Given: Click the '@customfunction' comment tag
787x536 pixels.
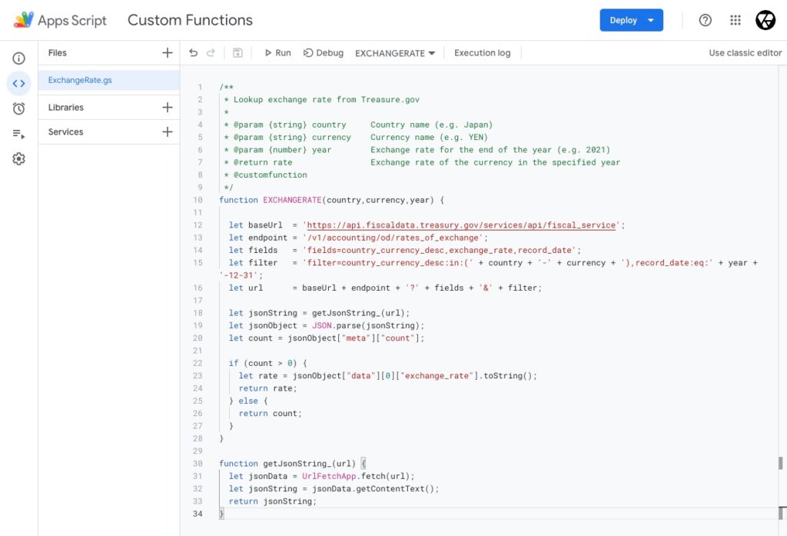Looking at the screenshot, I should click(x=270, y=175).
